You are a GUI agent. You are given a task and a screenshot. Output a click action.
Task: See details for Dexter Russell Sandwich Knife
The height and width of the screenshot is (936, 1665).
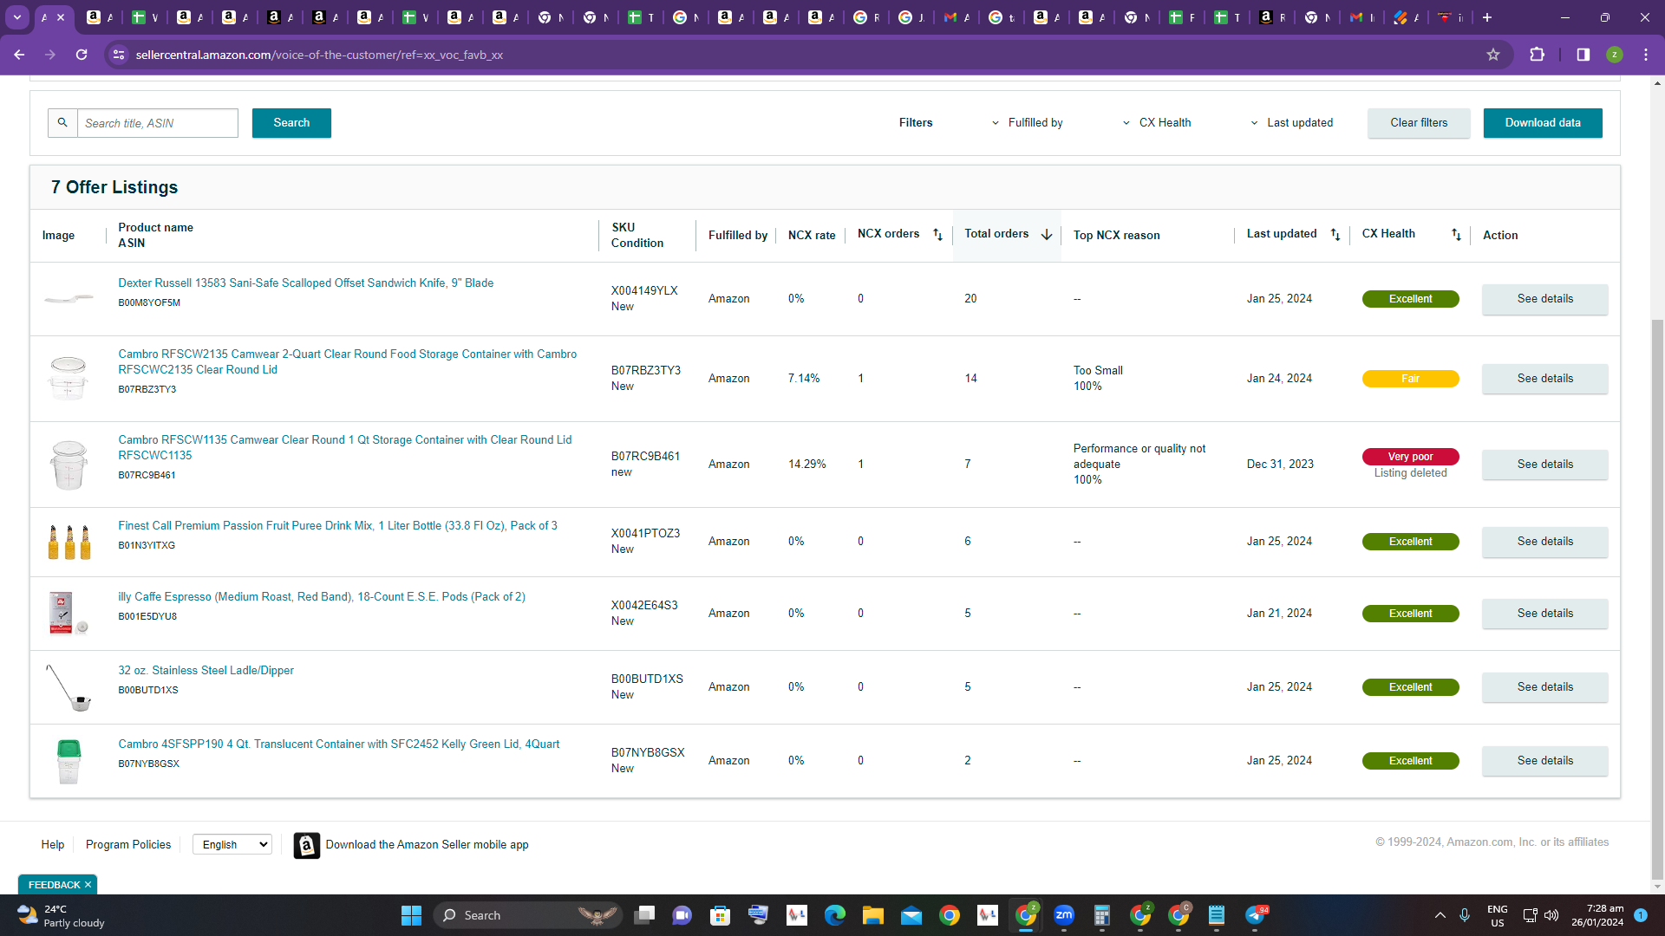click(x=1545, y=299)
